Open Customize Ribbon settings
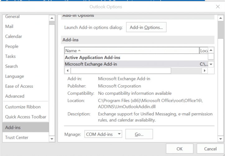The height and width of the screenshot is (156, 225). click(x=26, y=107)
